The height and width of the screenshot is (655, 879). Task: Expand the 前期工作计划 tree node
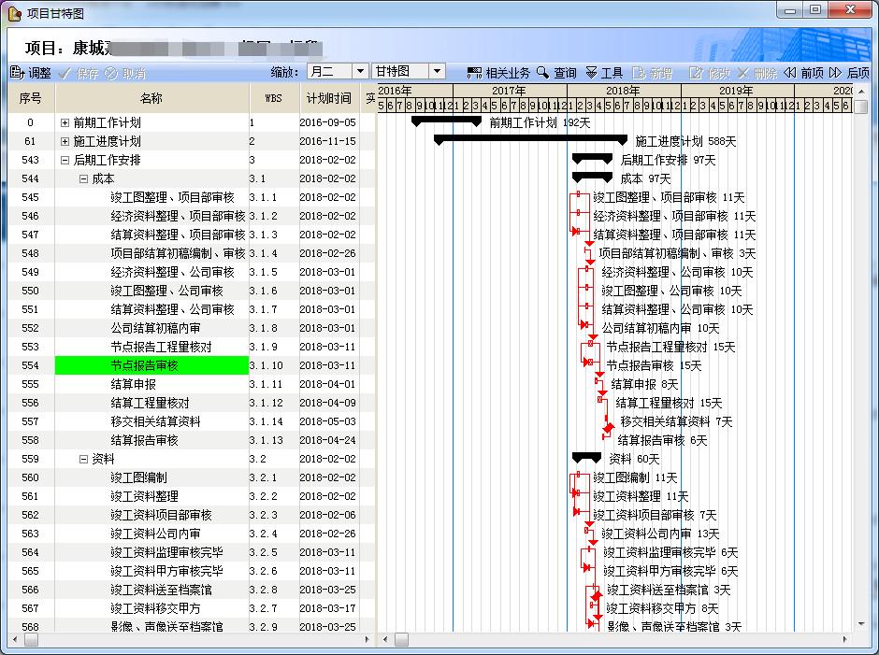pos(65,122)
